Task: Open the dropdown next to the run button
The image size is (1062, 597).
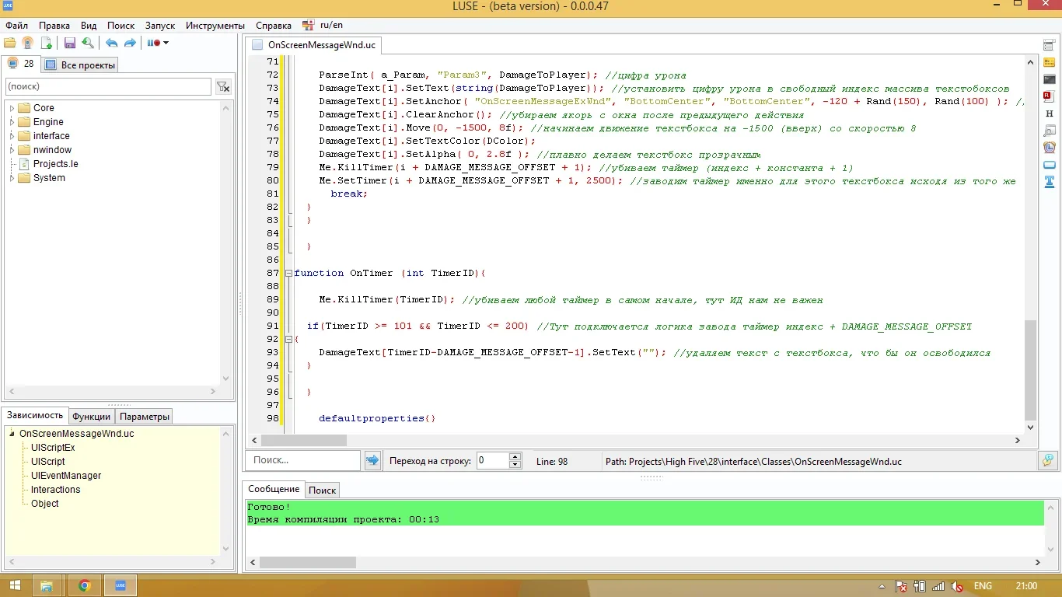Action: pyautogui.click(x=166, y=43)
